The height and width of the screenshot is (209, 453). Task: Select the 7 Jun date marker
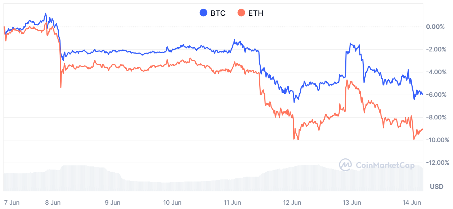(12, 202)
